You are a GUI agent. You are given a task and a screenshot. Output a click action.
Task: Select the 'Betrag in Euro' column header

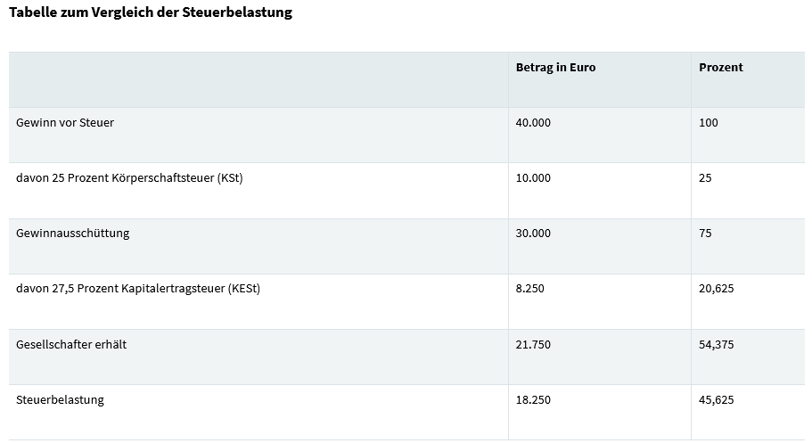tap(555, 68)
